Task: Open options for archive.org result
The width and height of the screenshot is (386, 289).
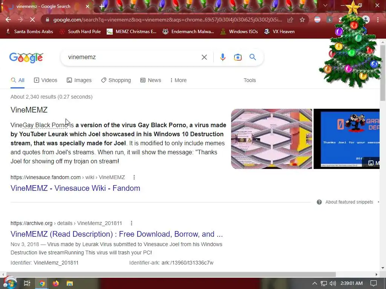Action: pos(132,223)
